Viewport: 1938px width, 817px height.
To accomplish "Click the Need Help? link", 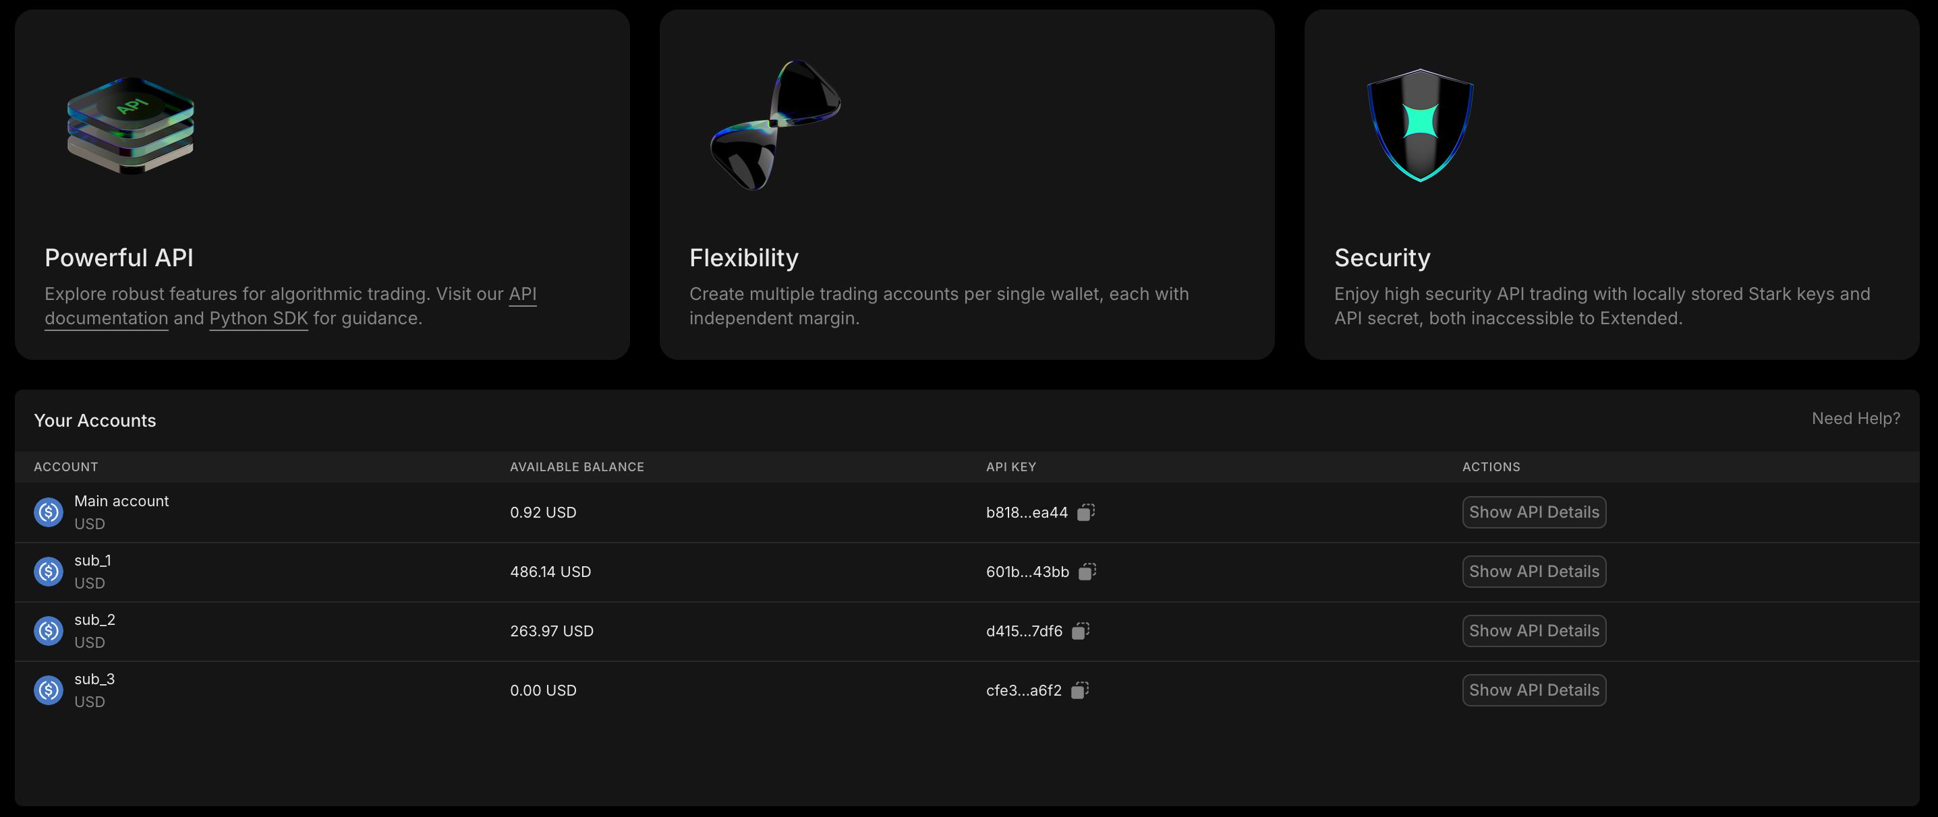I will pos(1855,419).
